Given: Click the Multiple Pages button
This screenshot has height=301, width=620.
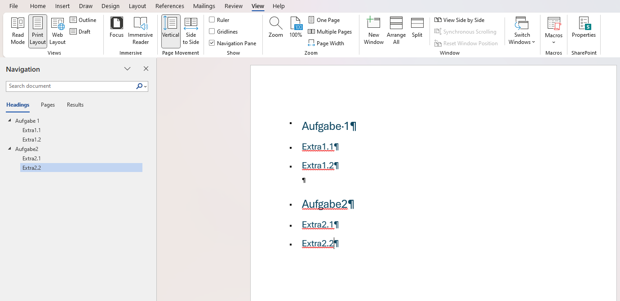Looking at the screenshot, I should click(330, 31).
